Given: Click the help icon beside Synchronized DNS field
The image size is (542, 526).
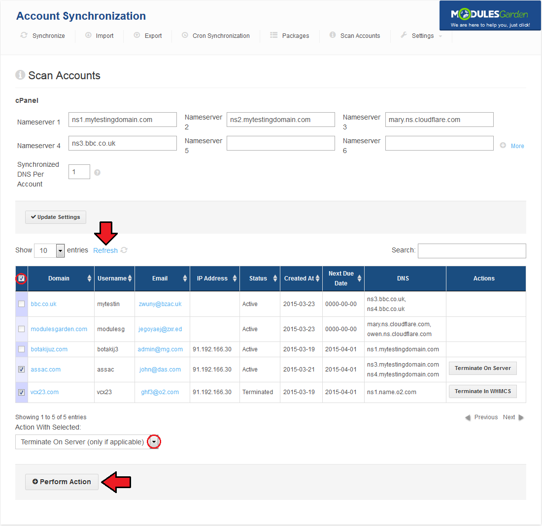Looking at the screenshot, I should click(98, 173).
